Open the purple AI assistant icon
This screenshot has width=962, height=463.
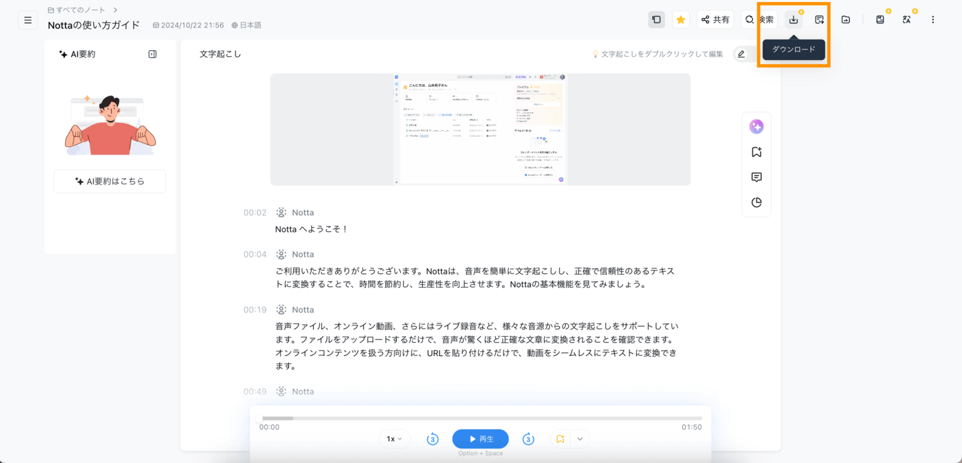[757, 126]
